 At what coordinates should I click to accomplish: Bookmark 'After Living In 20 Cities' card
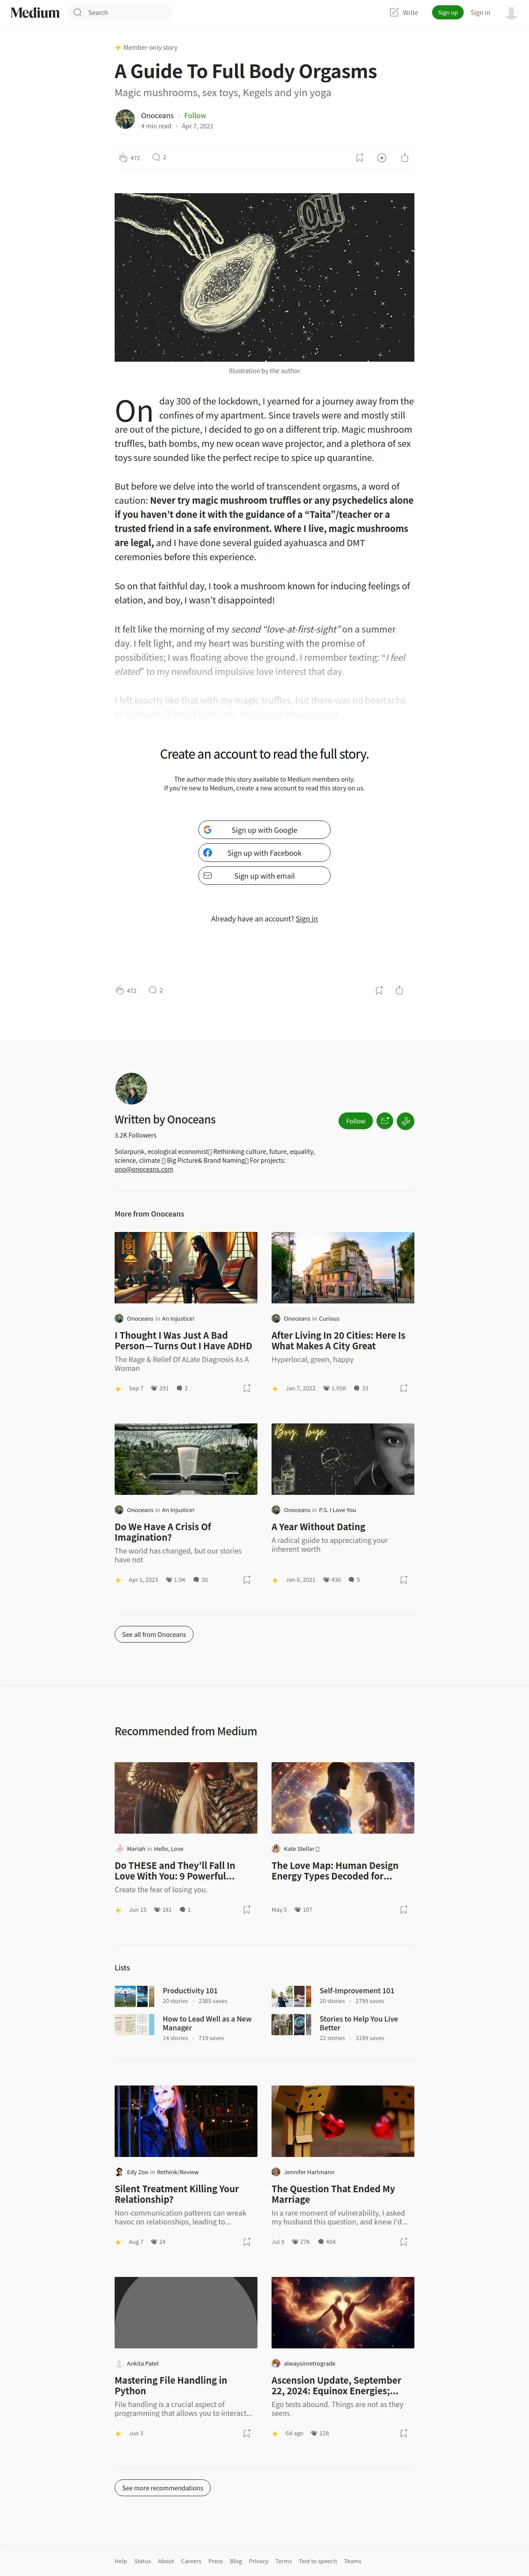(x=404, y=1388)
